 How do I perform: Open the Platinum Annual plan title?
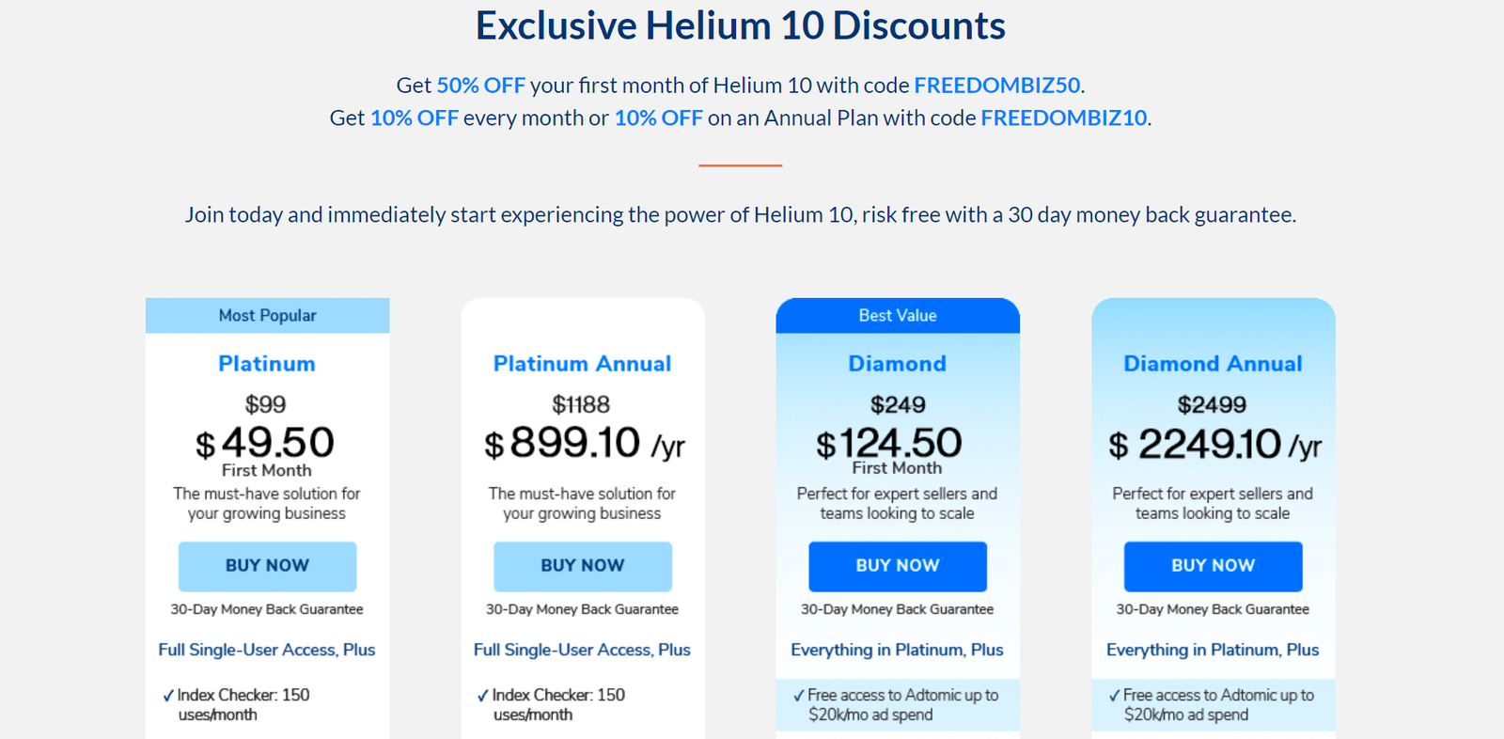coord(582,364)
